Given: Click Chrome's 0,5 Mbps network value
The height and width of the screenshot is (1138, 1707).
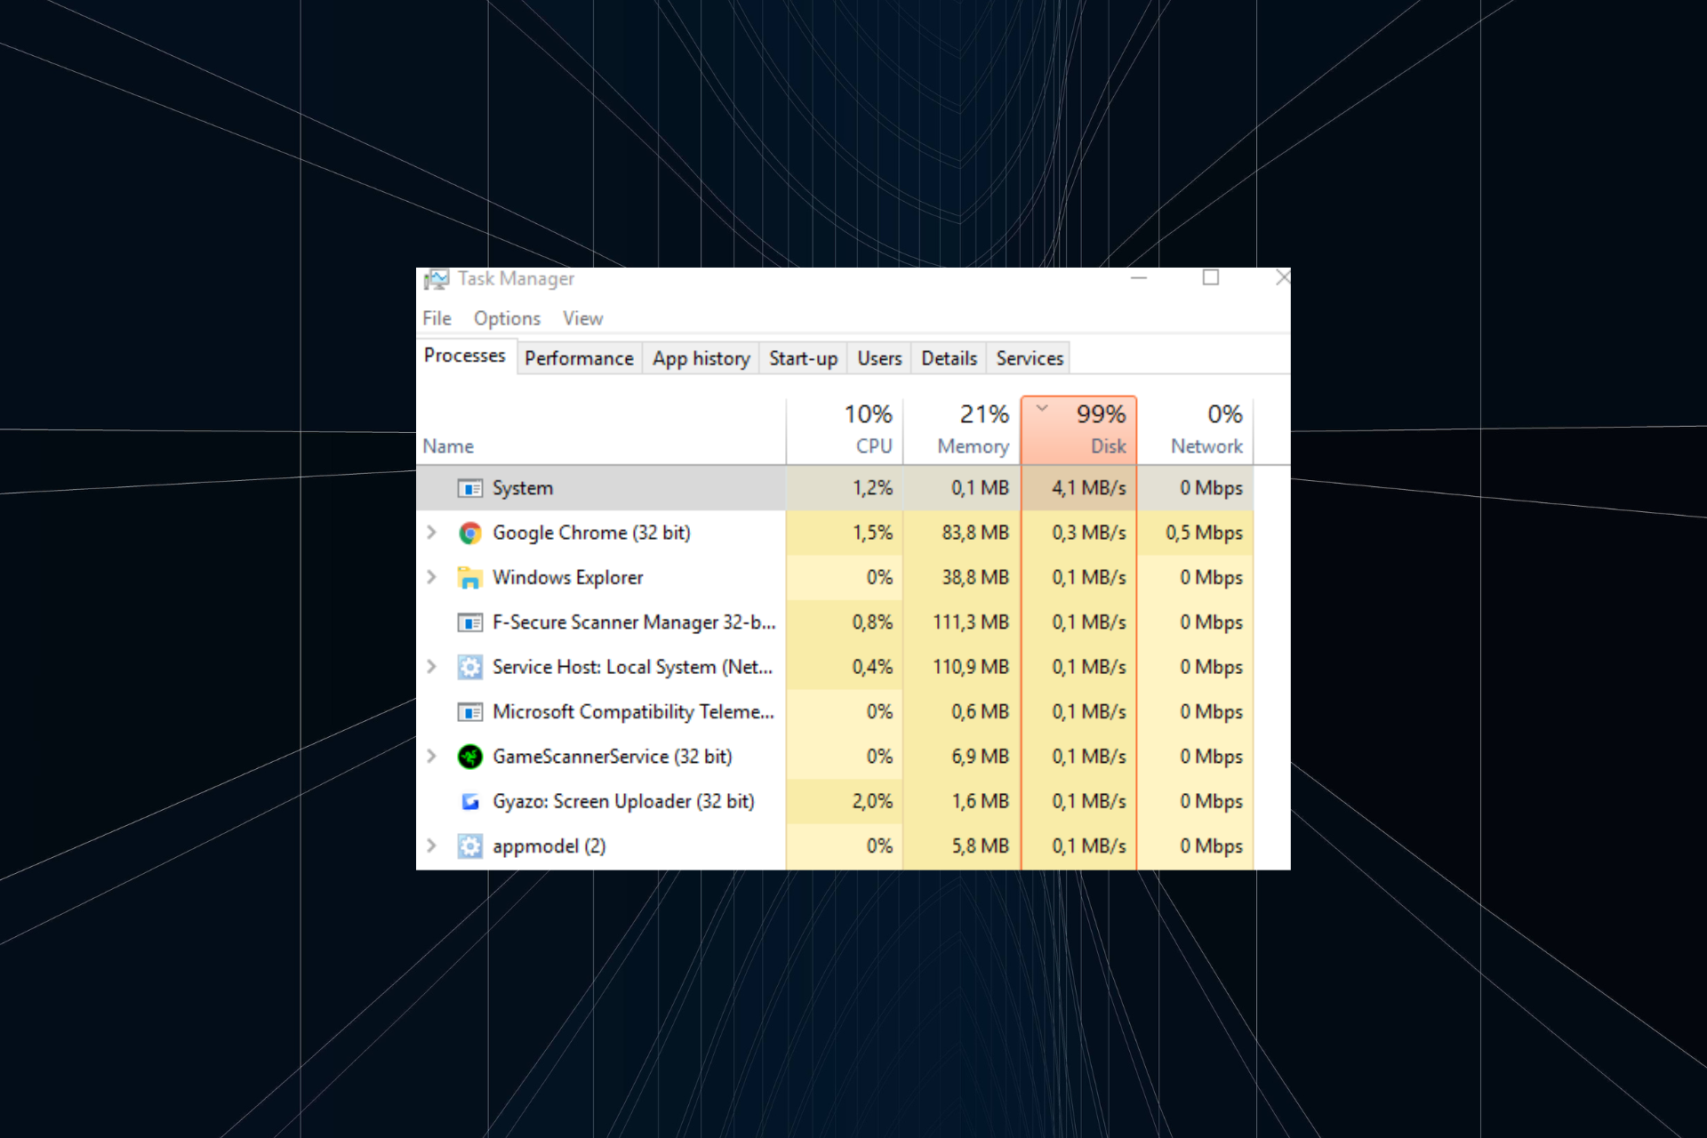Looking at the screenshot, I should (1204, 533).
